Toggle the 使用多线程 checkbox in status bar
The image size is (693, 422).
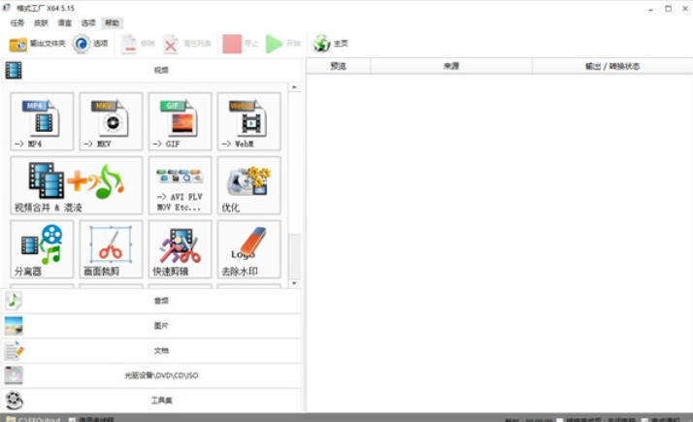click(x=73, y=419)
